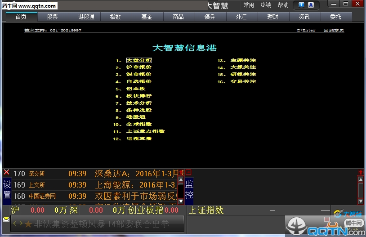Switch to the 外汇 tab

coord(241,17)
